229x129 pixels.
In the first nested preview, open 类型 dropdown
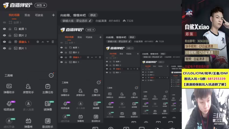[90, 30]
